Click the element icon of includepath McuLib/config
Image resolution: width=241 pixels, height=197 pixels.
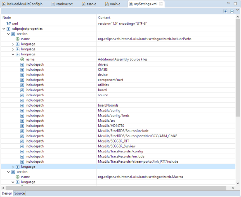point(22,111)
